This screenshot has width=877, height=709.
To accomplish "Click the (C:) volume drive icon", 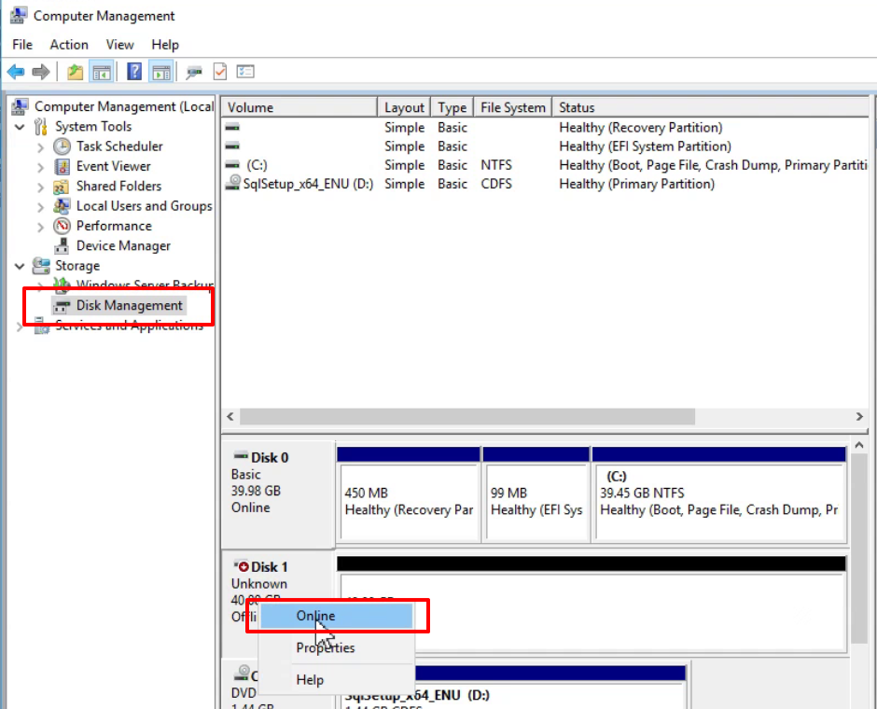I will click(232, 165).
